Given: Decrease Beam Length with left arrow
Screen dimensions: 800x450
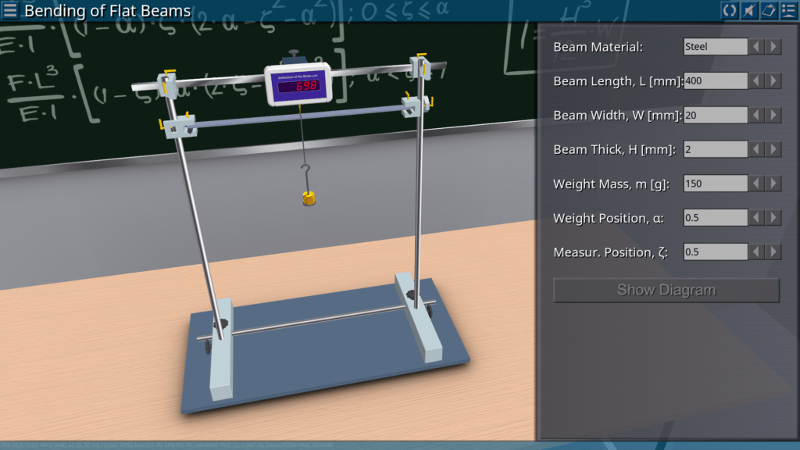Looking at the screenshot, I should click(757, 81).
